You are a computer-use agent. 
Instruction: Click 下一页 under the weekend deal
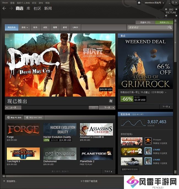(x=166, y=107)
